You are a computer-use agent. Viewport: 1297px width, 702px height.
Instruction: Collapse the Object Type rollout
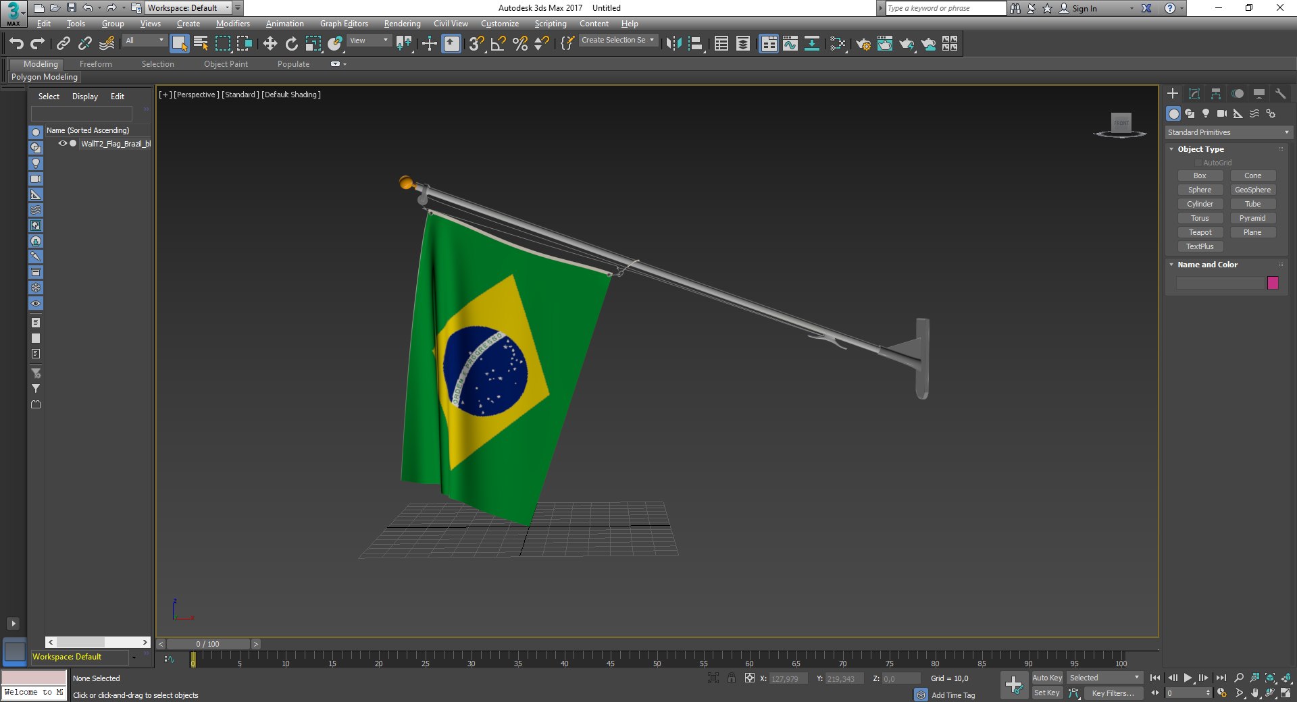(x=1171, y=149)
